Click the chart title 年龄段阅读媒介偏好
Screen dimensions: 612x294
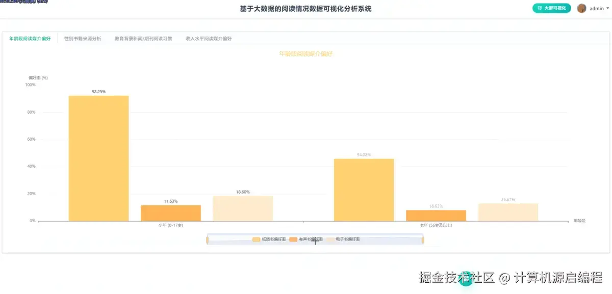(x=306, y=54)
